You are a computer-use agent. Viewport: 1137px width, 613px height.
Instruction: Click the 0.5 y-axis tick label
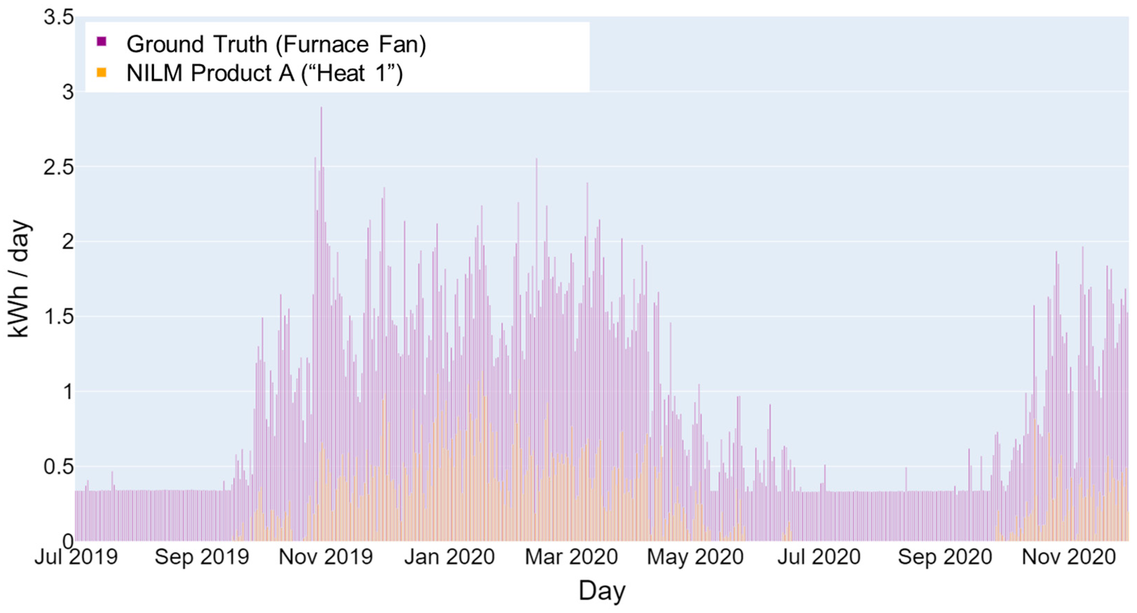point(58,466)
